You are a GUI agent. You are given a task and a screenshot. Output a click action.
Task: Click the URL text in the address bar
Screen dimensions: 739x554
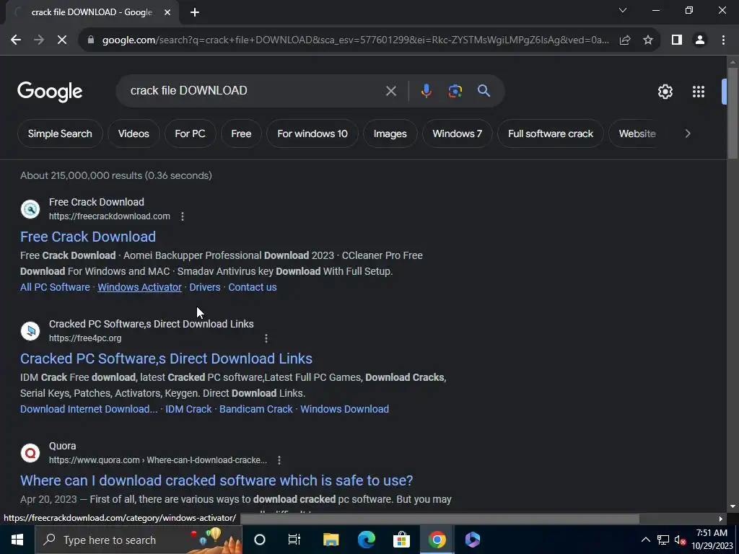(355, 40)
